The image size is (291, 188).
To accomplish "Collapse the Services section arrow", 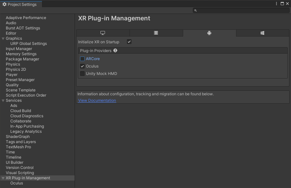I will tap(3, 100).
